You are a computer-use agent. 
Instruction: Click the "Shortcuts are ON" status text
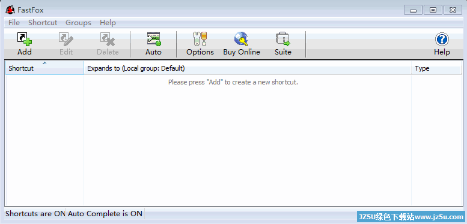click(x=35, y=213)
